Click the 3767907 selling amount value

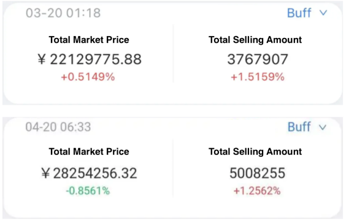click(x=258, y=59)
